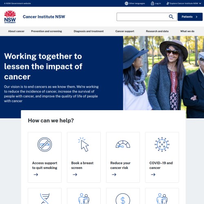Click the padlock Log in icon
Image resolution: width=204 pixels, height=204 pixels.
pyautogui.click(x=152, y=3)
